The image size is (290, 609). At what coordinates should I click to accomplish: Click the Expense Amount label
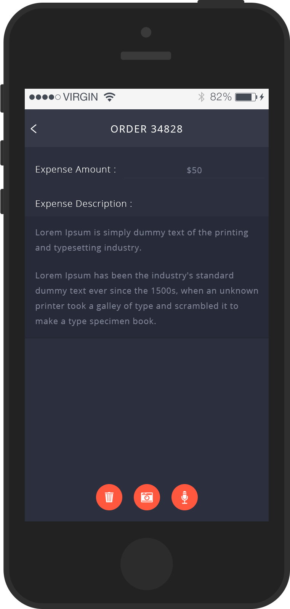click(75, 169)
